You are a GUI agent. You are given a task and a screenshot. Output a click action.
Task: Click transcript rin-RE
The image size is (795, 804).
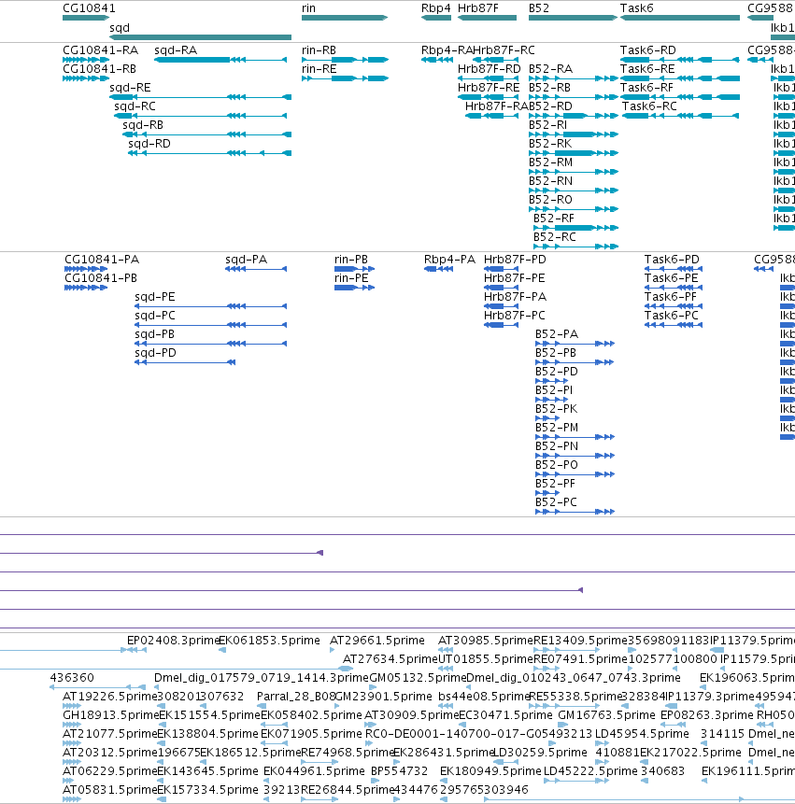coord(345,78)
